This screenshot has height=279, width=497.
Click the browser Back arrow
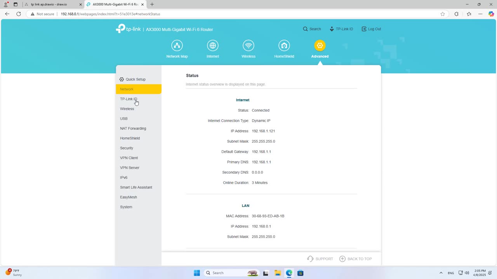click(7, 14)
